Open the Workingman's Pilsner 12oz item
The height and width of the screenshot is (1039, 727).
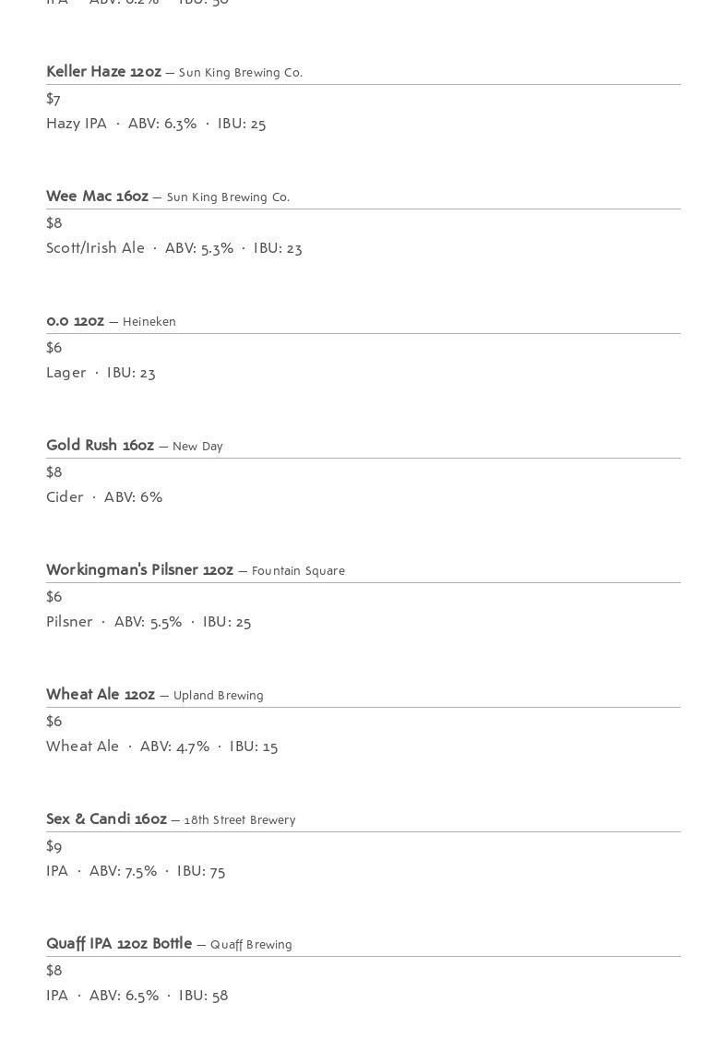(x=140, y=570)
